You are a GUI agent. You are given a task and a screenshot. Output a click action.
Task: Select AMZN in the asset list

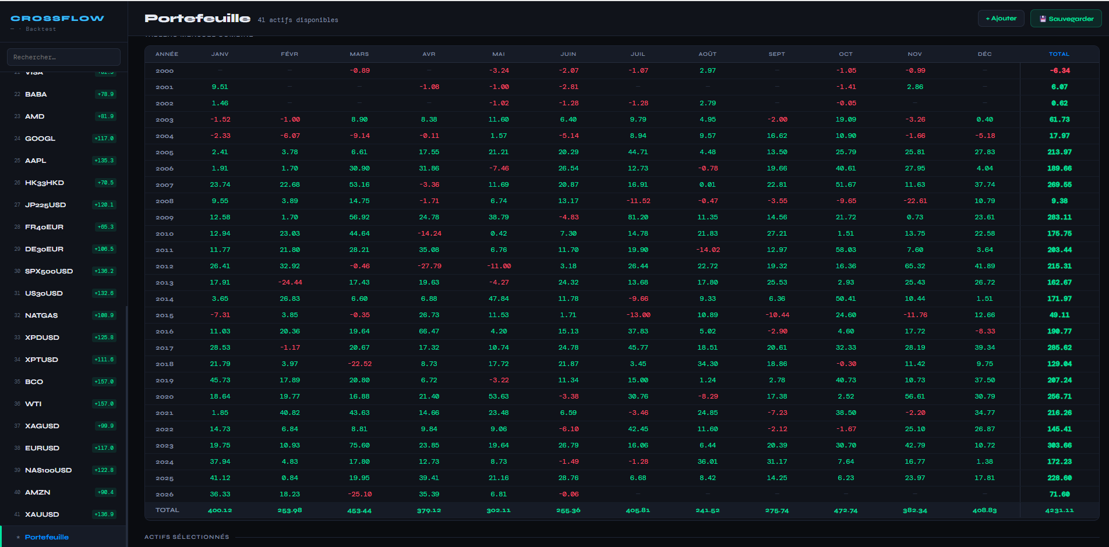pos(63,492)
